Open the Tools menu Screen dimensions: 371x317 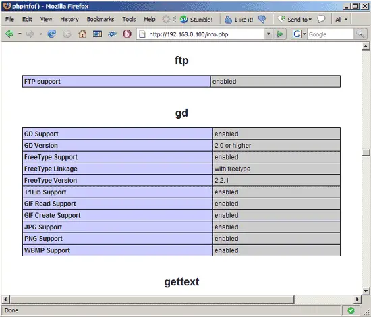tap(129, 19)
